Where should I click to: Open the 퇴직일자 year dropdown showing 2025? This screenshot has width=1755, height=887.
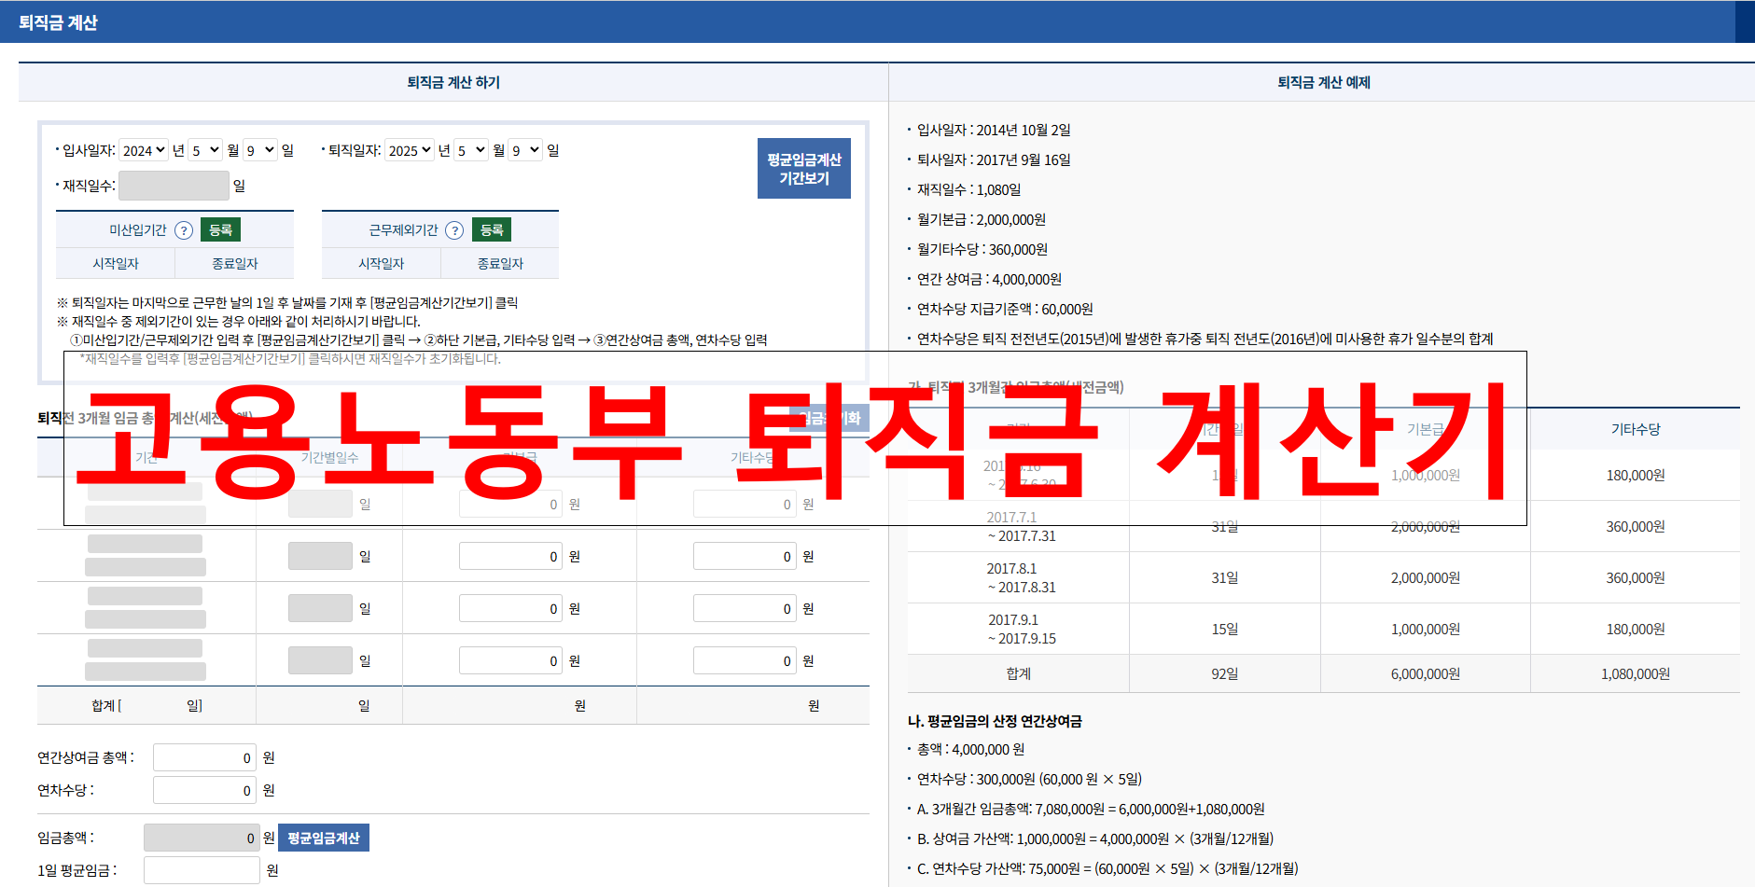click(410, 150)
